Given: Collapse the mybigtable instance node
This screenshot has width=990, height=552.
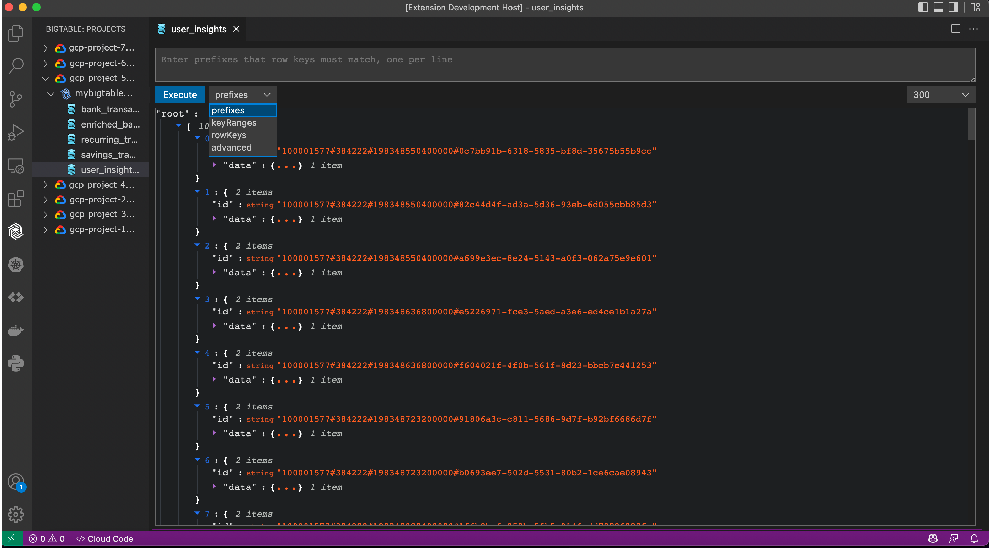Looking at the screenshot, I should (x=51, y=94).
